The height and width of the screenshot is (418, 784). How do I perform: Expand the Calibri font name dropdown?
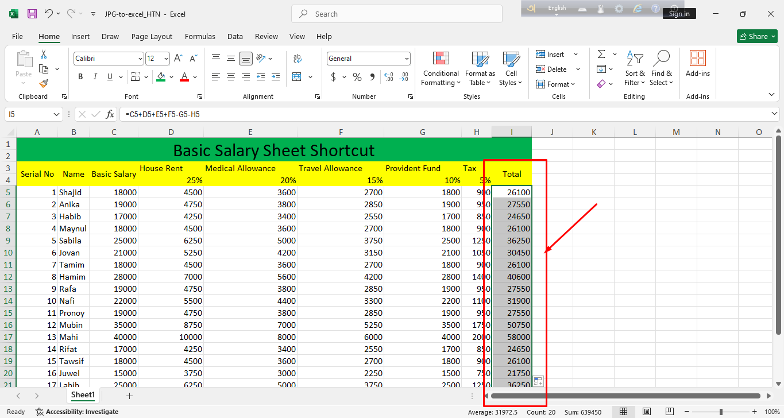[140, 59]
